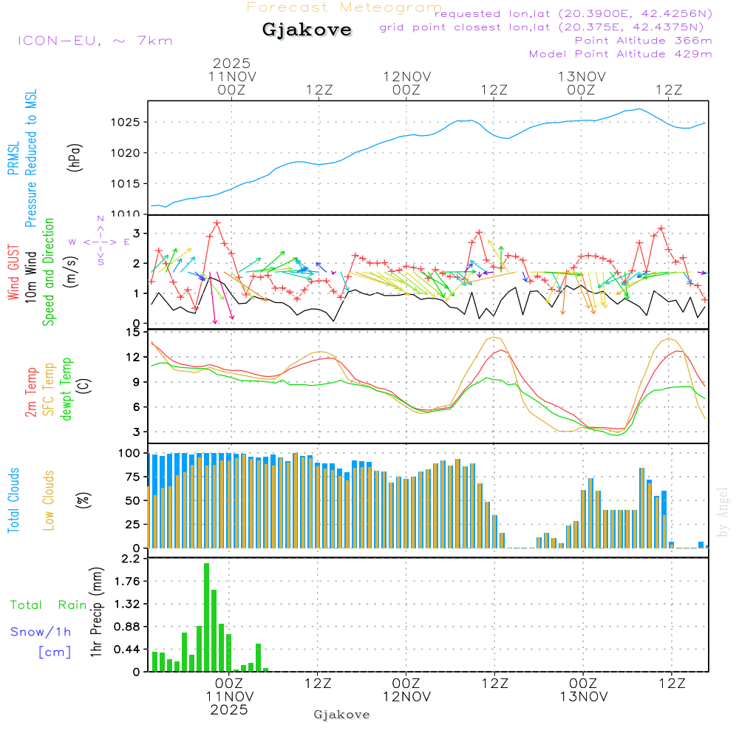Select the Model Point Altitude 429m text

[x=621, y=54]
